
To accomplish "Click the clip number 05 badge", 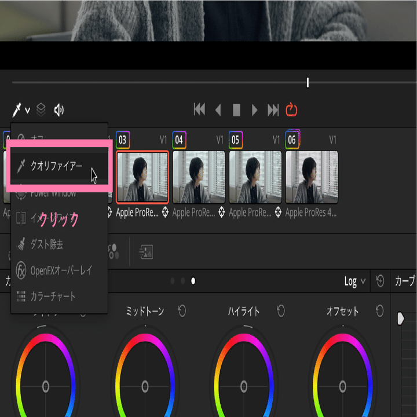I will tap(236, 140).
